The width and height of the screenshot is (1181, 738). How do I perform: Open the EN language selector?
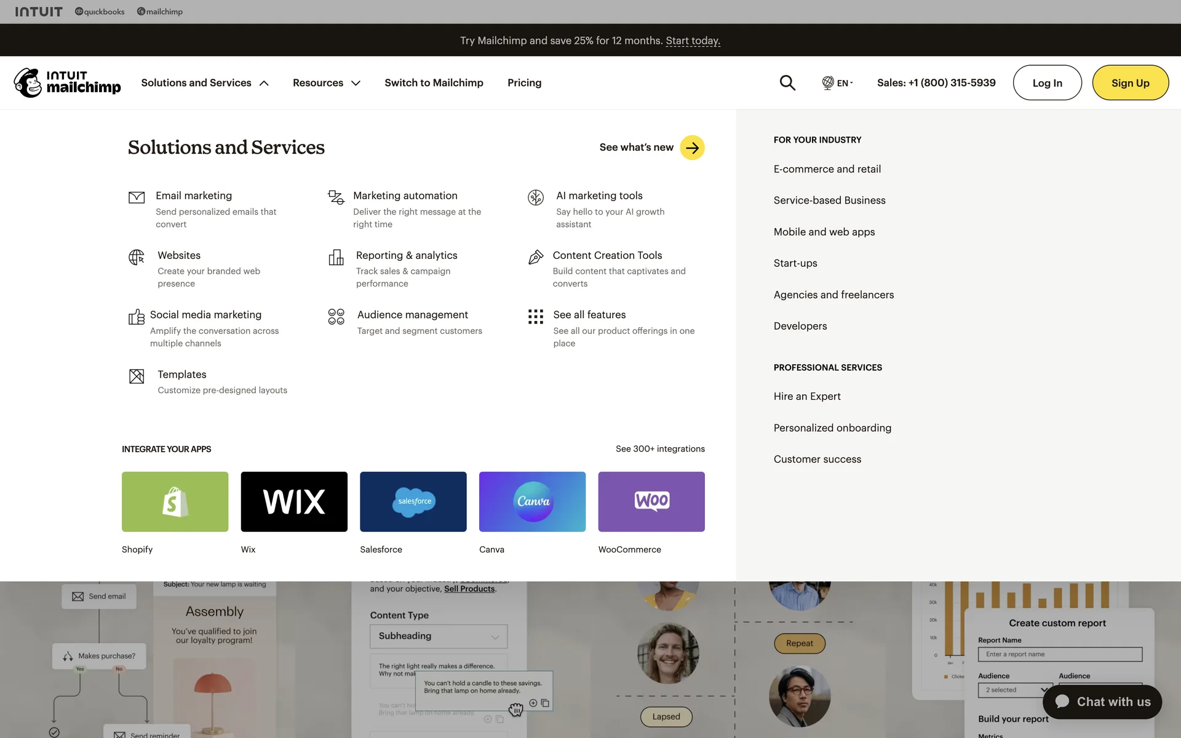point(838,83)
